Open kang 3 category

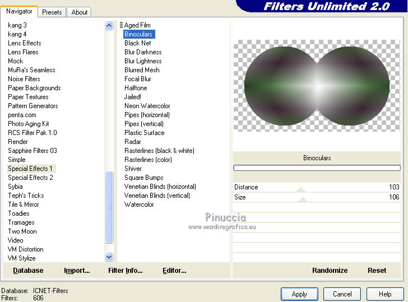click(17, 25)
